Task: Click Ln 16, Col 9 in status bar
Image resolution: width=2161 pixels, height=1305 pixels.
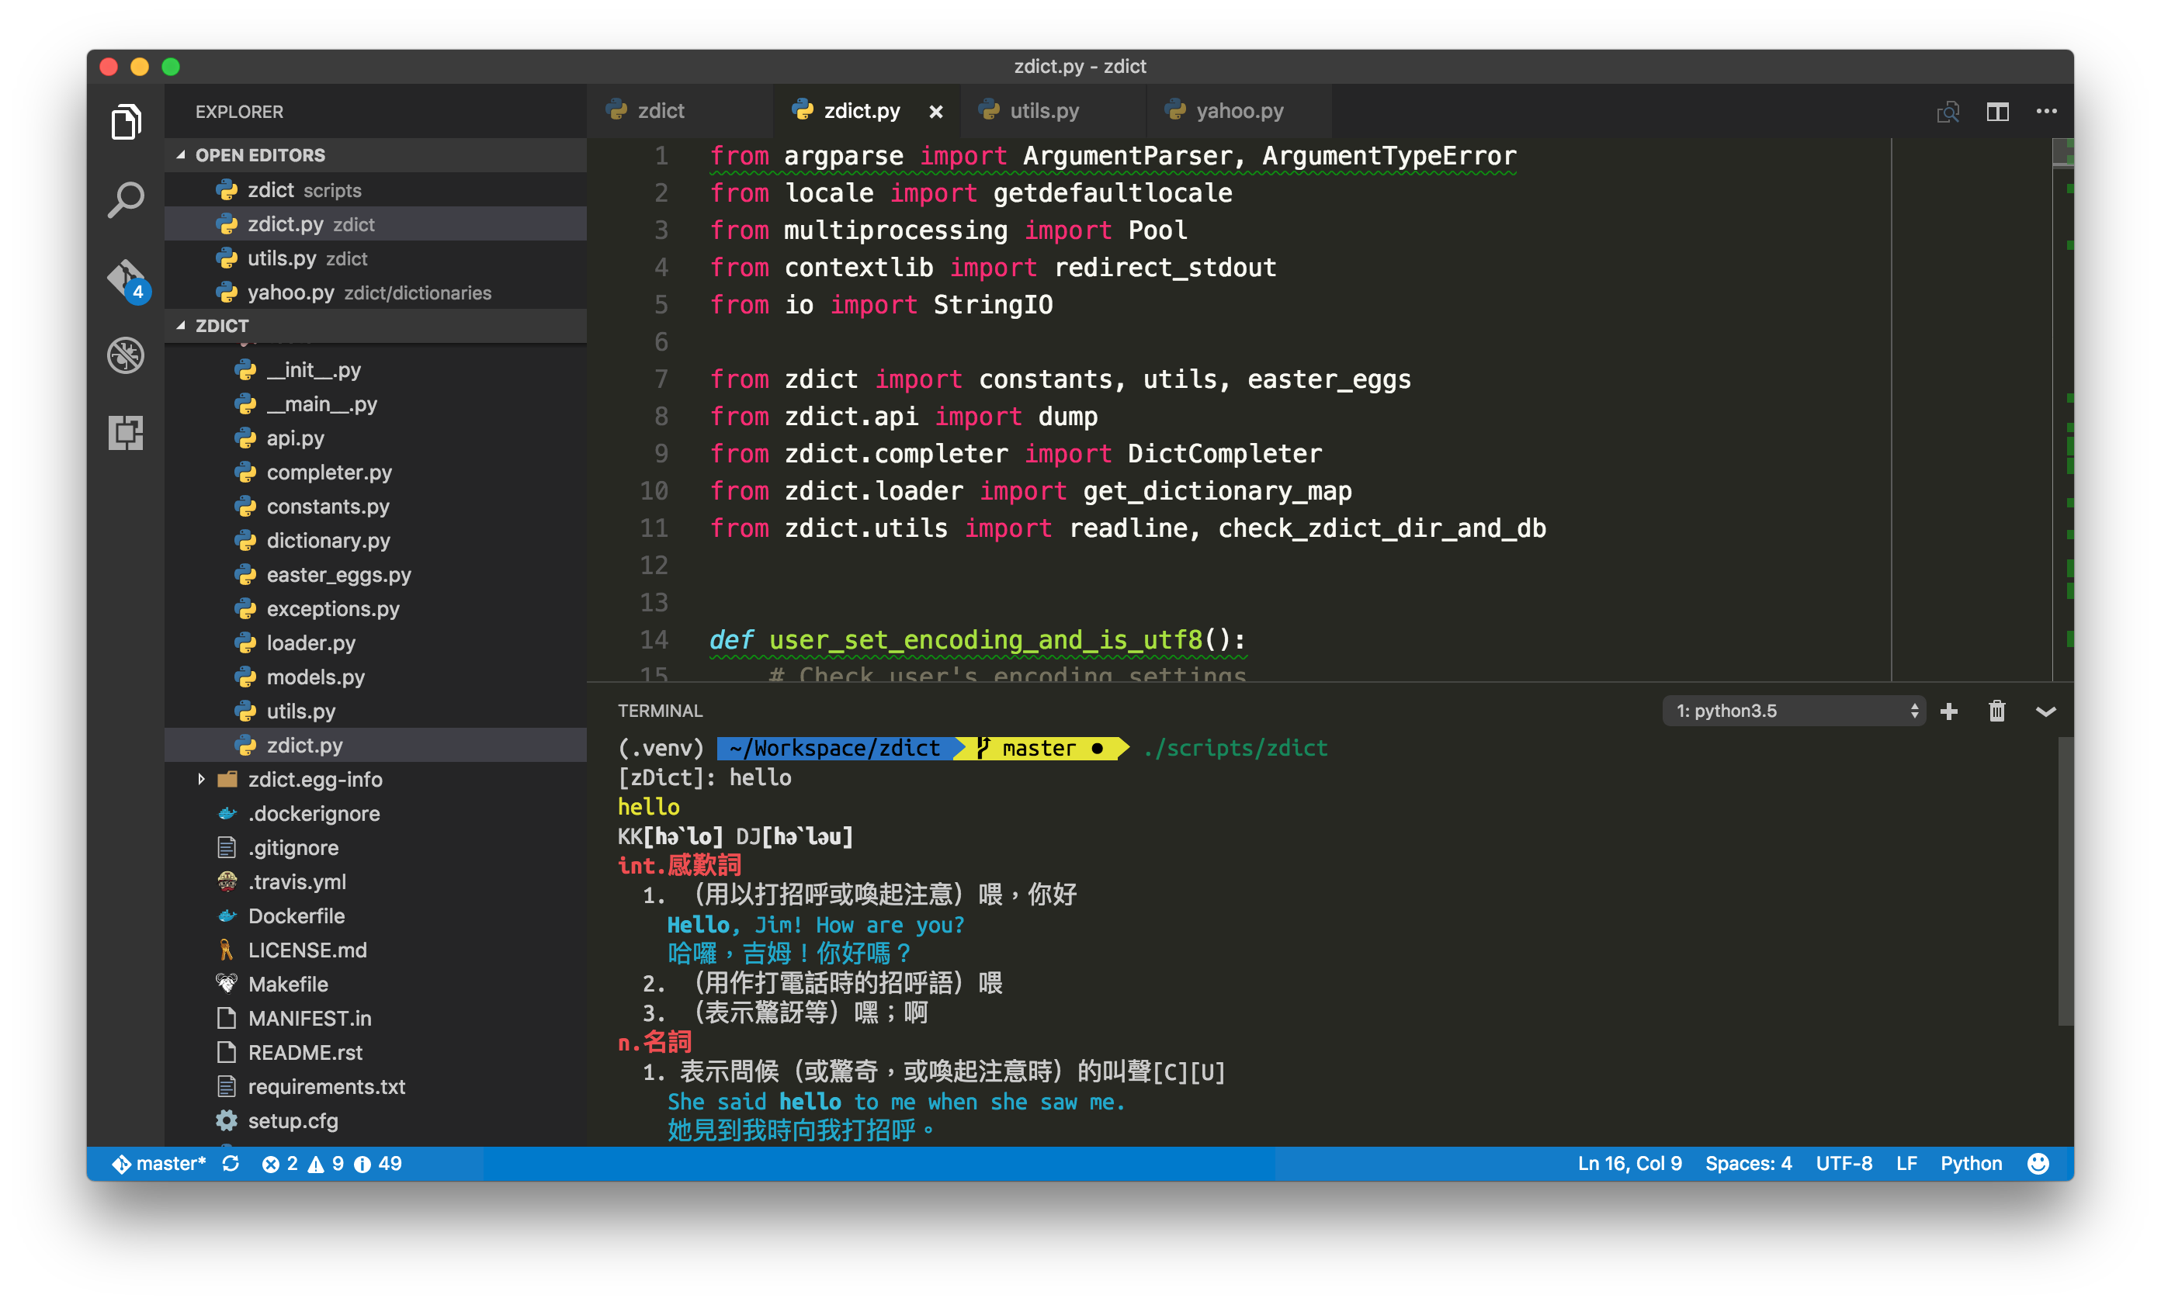Action: [x=1629, y=1163]
